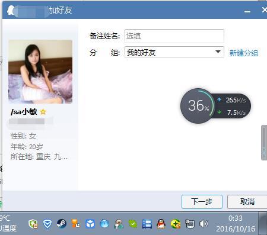Click the profile photo thumbnail
Viewport: 267px width, 235px height.
click(x=40, y=72)
